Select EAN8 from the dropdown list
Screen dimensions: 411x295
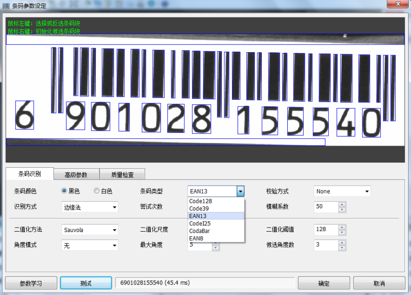point(197,238)
